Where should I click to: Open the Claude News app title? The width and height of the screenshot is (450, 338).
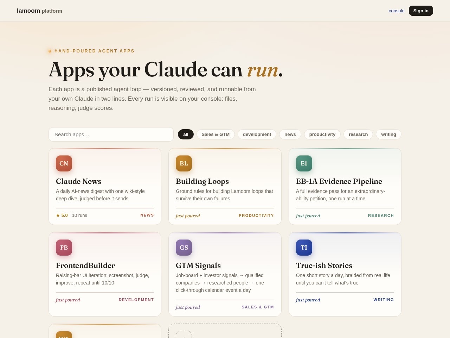pos(78,181)
